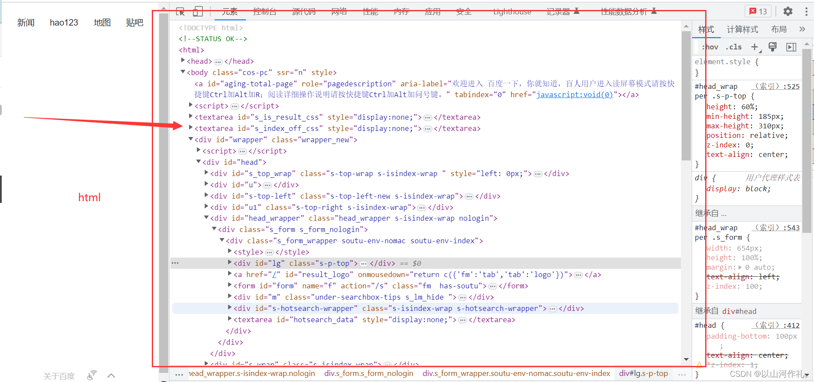Expand the margin shorthand triangle in styles
The image size is (814, 382).
click(740, 267)
